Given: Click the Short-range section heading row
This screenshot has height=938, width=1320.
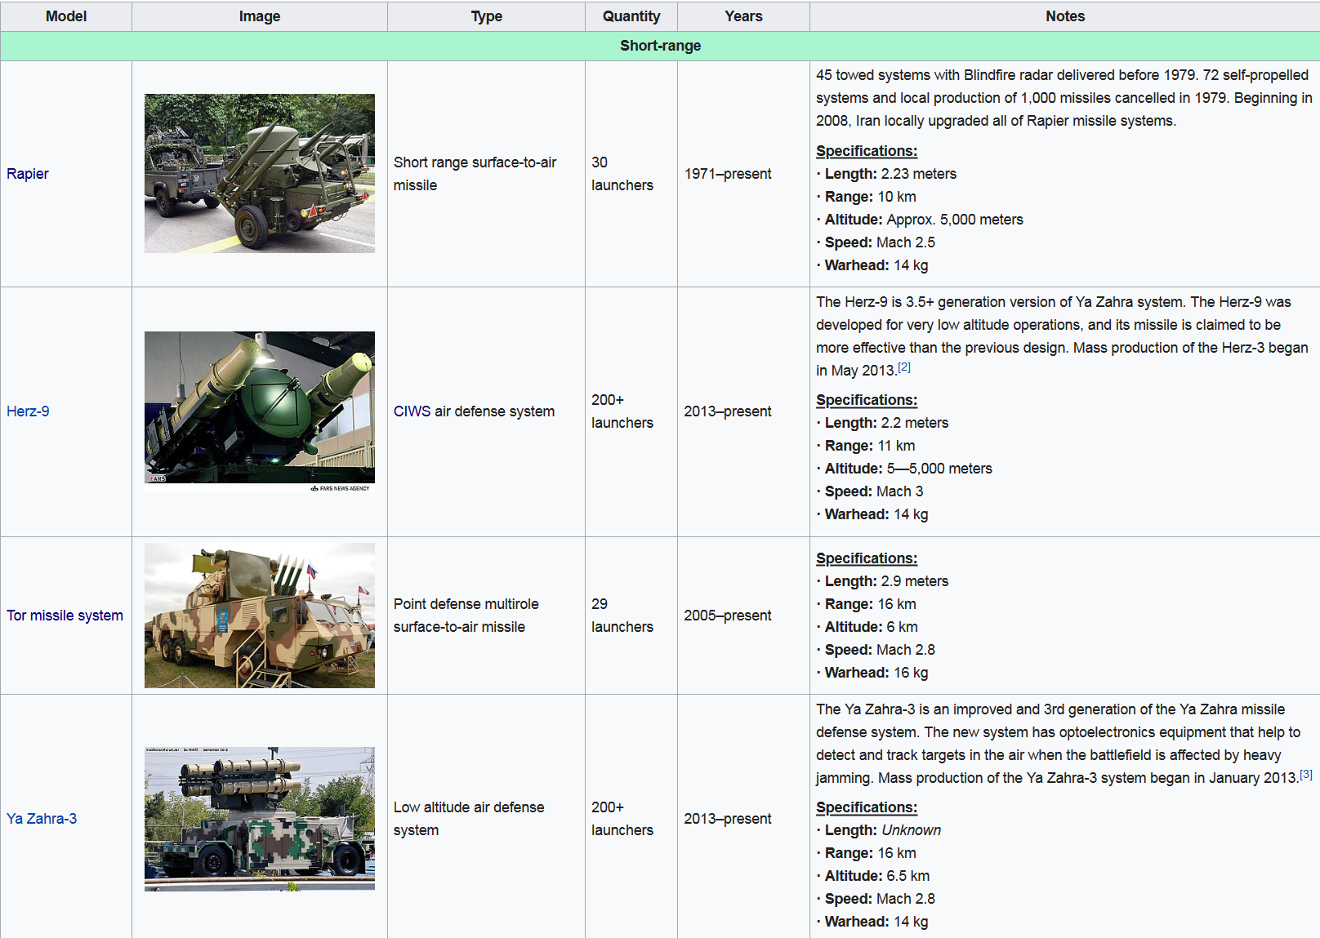Looking at the screenshot, I should pyautogui.click(x=660, y=46).
